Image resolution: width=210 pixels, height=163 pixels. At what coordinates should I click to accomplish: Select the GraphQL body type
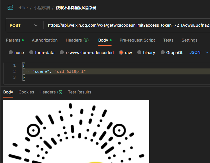tap(172, 52)
